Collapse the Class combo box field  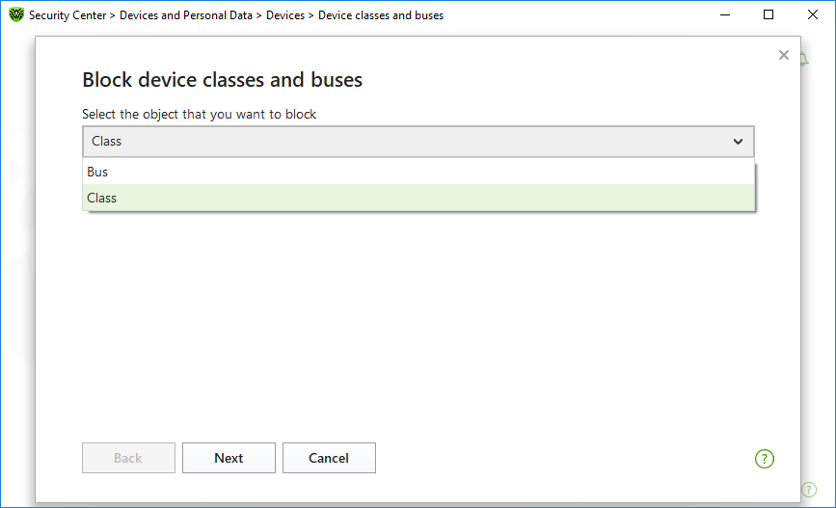pos(418,142)
